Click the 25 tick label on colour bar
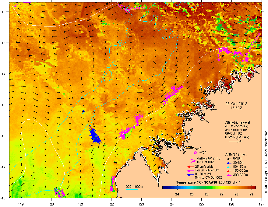 pos(192,194)
